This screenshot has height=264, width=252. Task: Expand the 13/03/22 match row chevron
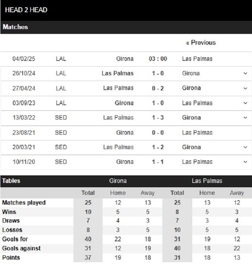[245, 117]
